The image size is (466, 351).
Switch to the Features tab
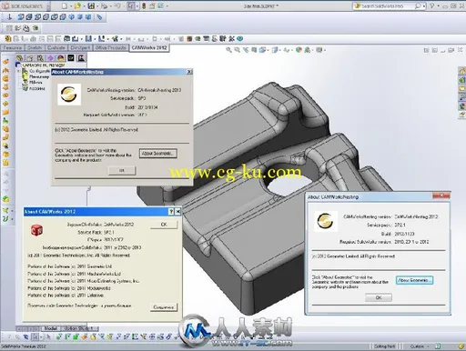(13, 48)
